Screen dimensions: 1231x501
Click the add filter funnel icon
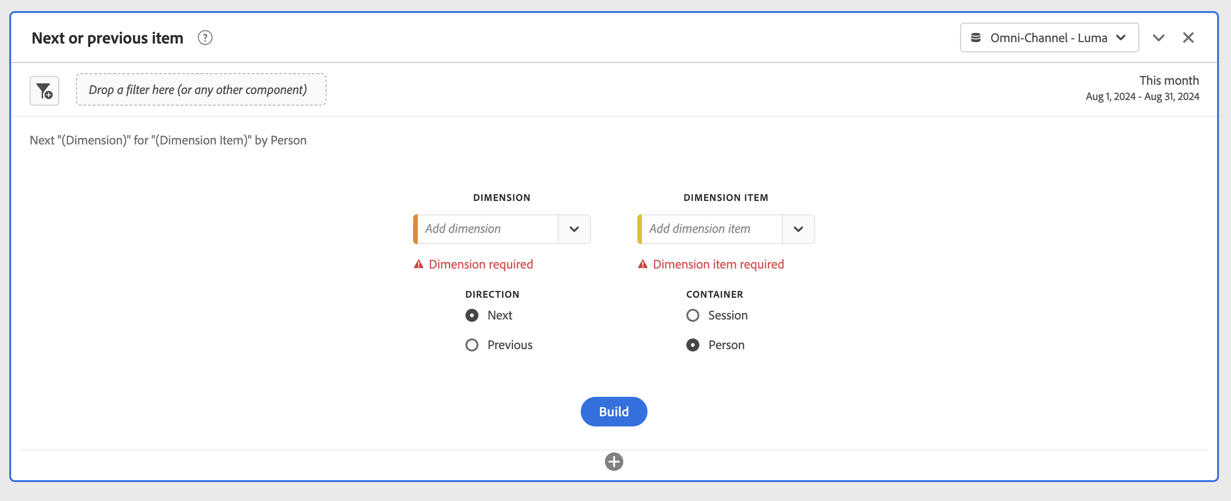point(44,90)
